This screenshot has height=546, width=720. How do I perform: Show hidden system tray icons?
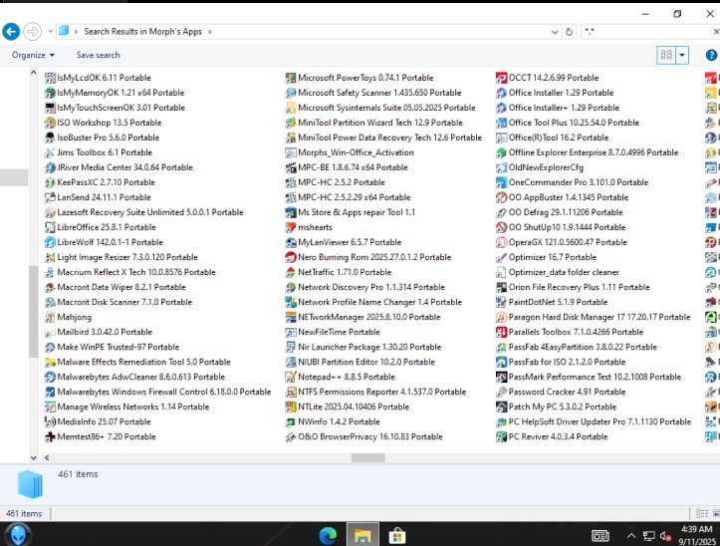631,536
